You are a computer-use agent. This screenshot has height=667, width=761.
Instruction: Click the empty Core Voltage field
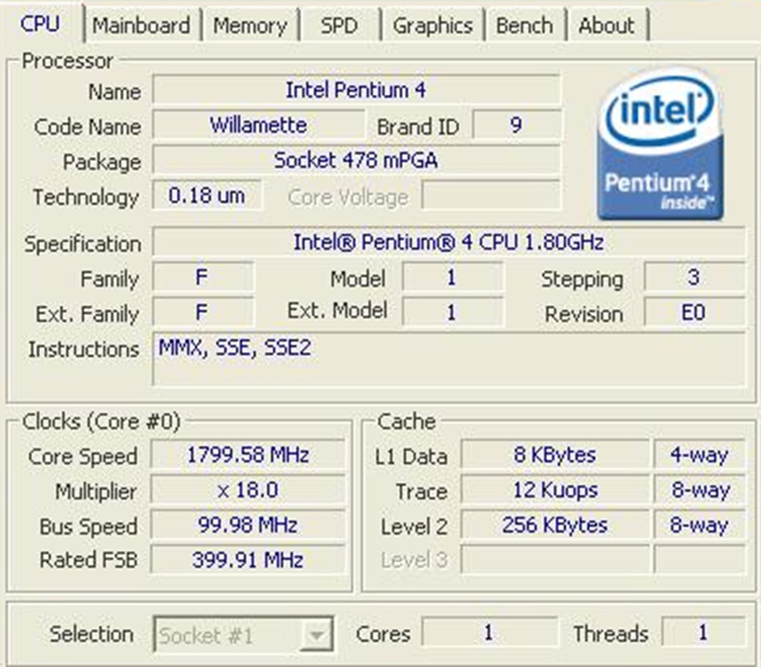coord(491,195)
